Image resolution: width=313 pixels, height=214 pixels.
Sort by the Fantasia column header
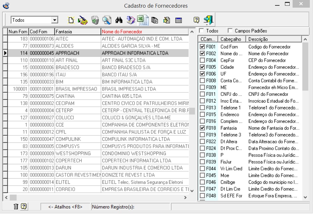(78, 32)
